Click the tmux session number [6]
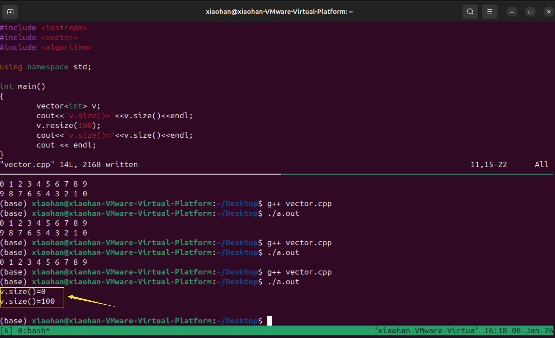Viewport: 555px width, 338px height. pos(6,331)
